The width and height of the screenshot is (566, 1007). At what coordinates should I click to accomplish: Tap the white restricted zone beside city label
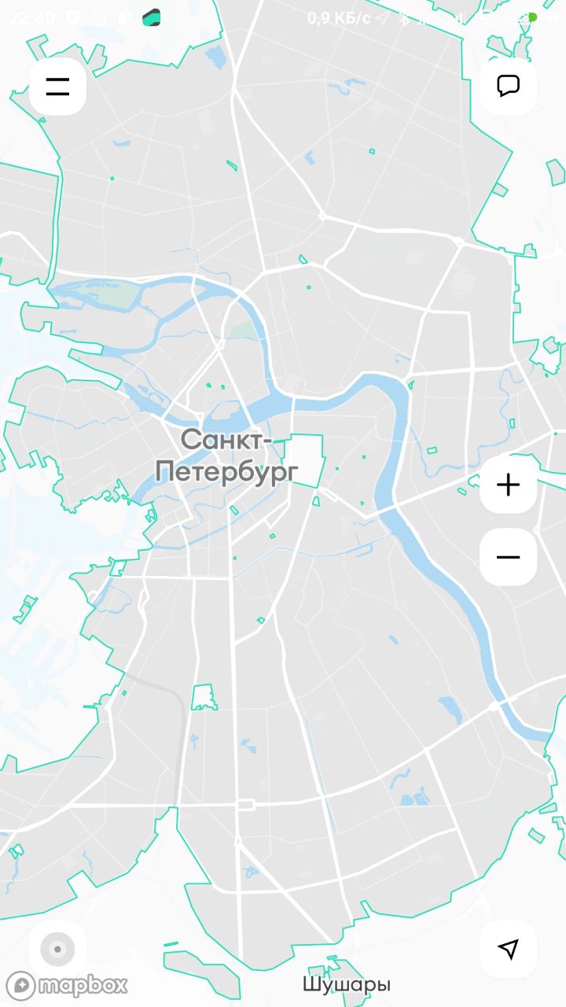point(304,461)
